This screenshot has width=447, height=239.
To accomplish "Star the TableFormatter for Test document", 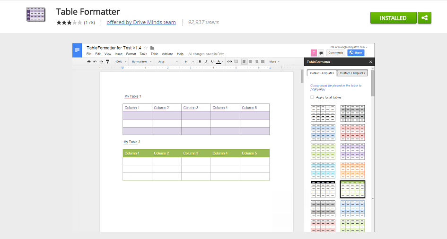I will pyautogui.click(x=146, y=48).
